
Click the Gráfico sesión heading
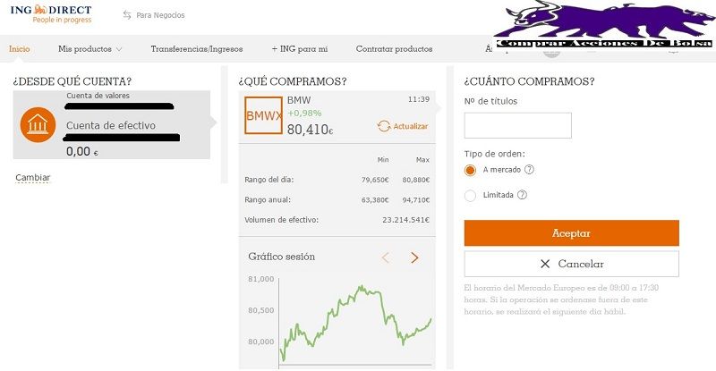click(x=282, y=257)
